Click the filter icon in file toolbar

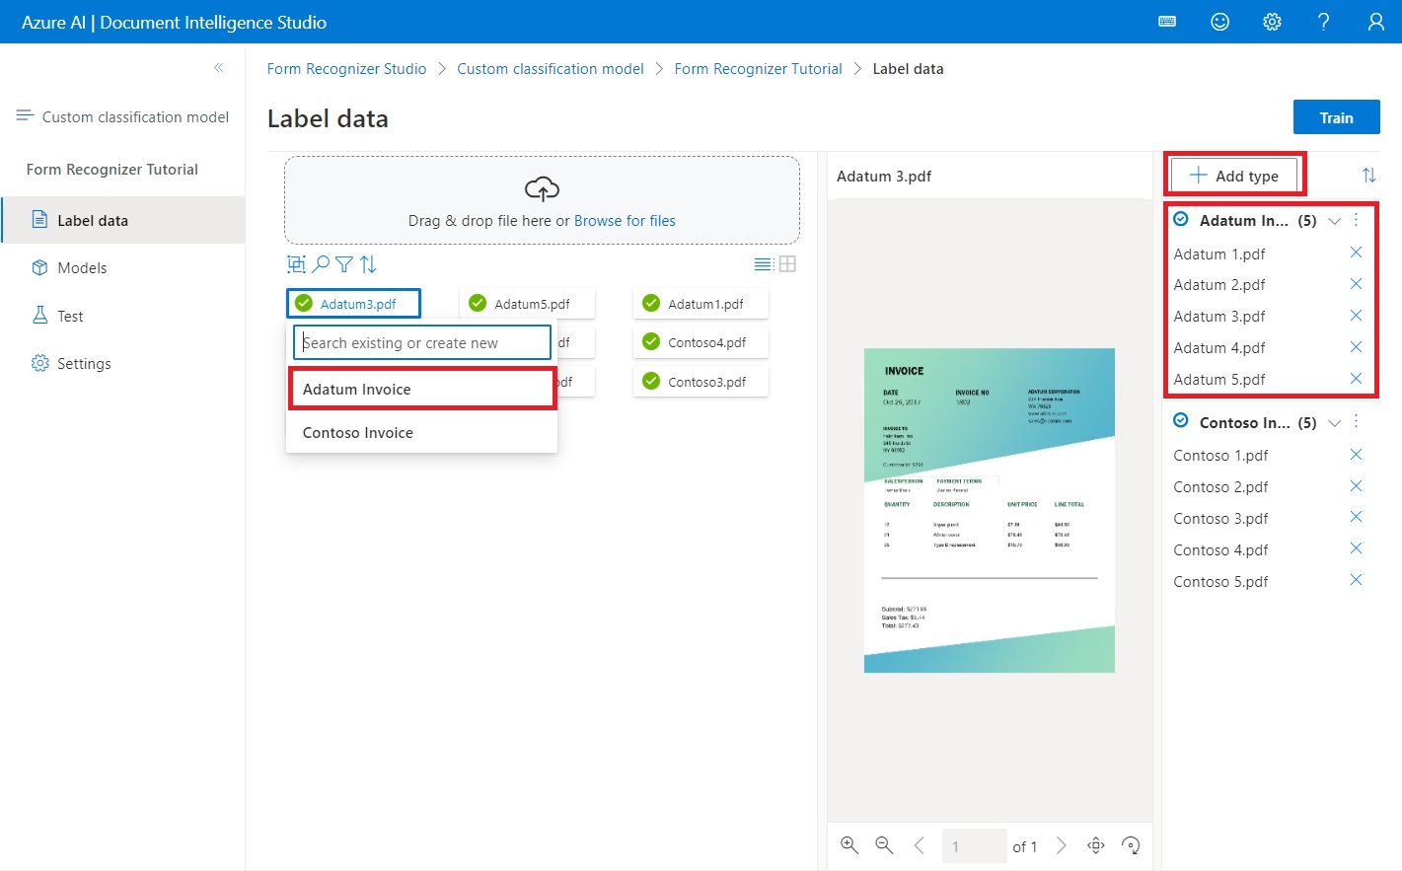[x=343, y=264]
